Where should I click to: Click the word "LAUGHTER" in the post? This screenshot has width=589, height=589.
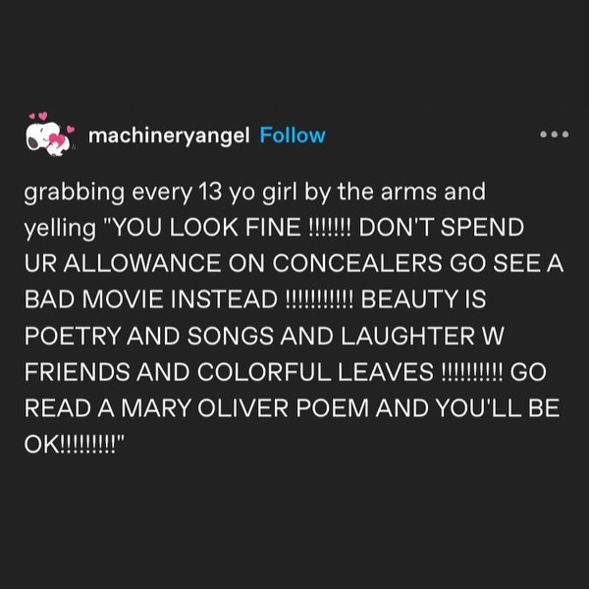pos(408,336)
